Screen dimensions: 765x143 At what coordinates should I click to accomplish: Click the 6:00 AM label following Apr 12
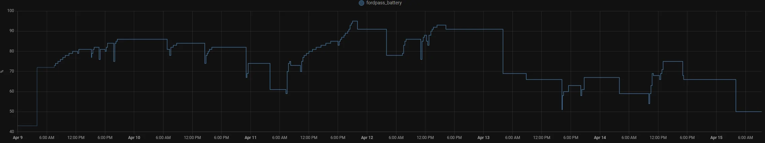pyautogui.click(x=396, y=137)
